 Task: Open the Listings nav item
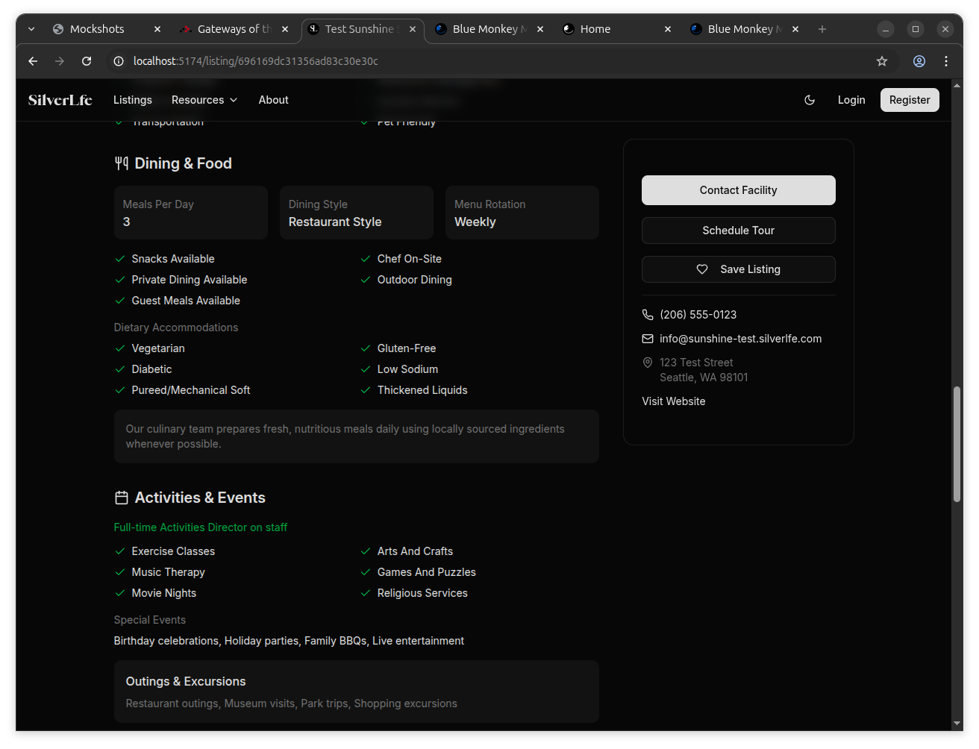[x=133, y=100]
